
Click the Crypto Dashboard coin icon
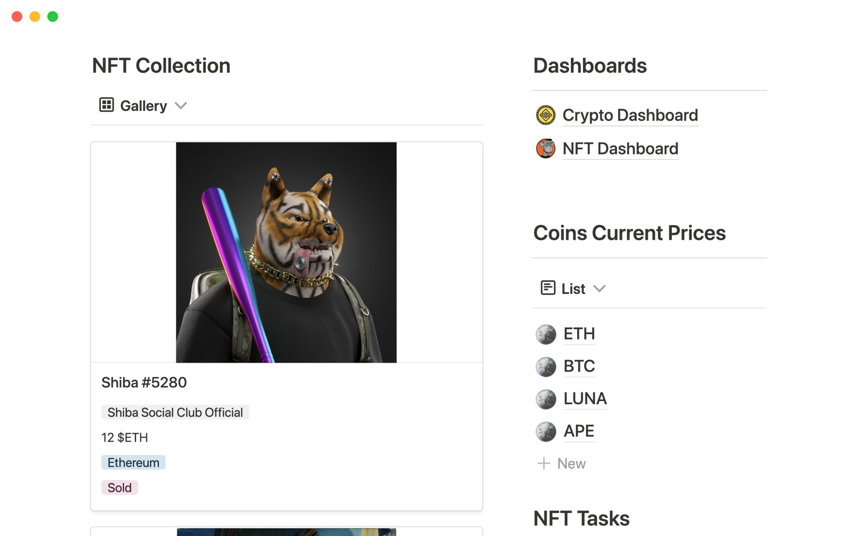545,115
